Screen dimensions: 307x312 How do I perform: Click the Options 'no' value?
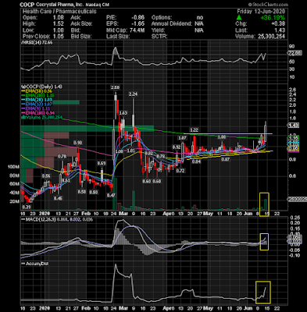pyautogui.click(x=199, y=18)
